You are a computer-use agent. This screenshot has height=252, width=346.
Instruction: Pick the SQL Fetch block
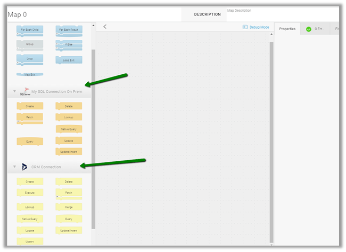tap(30, 117)
